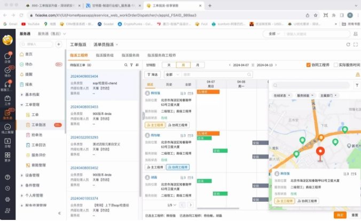361x221 pixels.
Task: Open 目标 icon in dark sidebar
Action: tap(7, 143)
